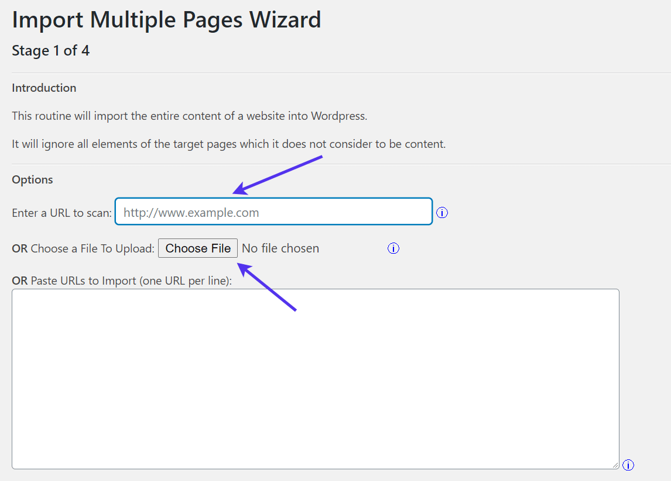Click the 'Enter a URL to scan:' label
Viewport: 671px width, 481px height.
(61, 213)
